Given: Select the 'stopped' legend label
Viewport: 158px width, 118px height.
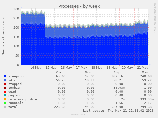Looking at the screenshot, I should point(15,84).
